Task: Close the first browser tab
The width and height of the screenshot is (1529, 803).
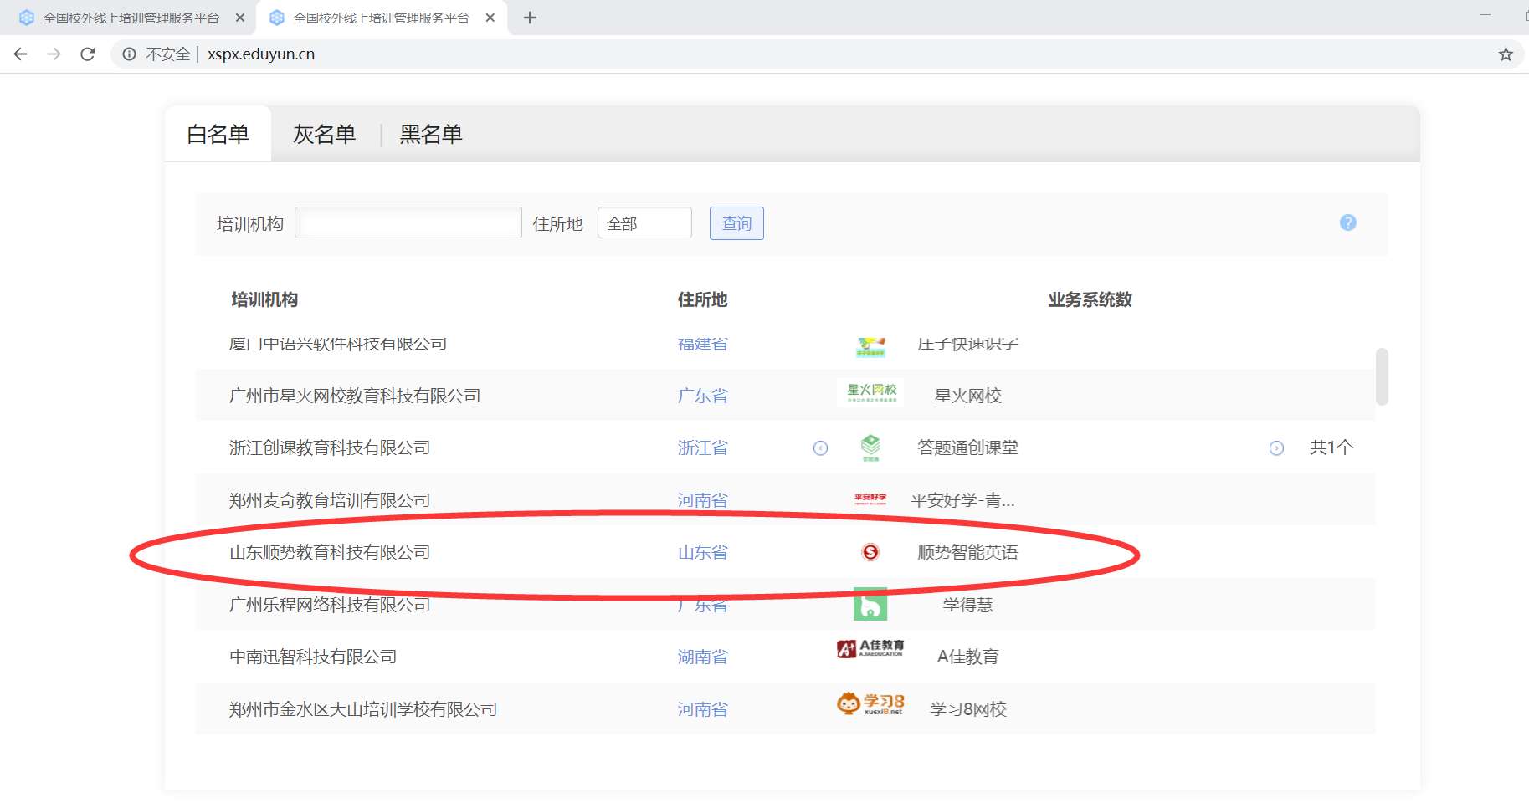Action: coord(240,18)
